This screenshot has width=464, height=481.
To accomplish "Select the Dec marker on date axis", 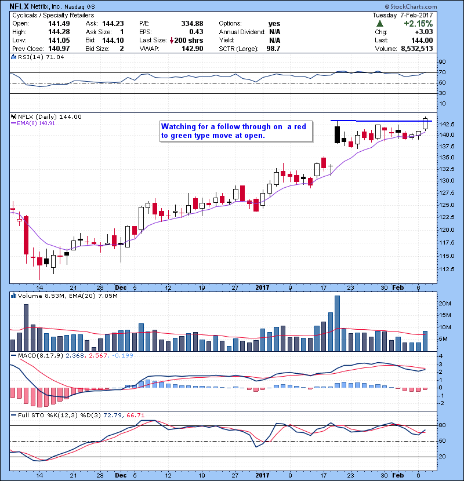I will tap(121, 287).
